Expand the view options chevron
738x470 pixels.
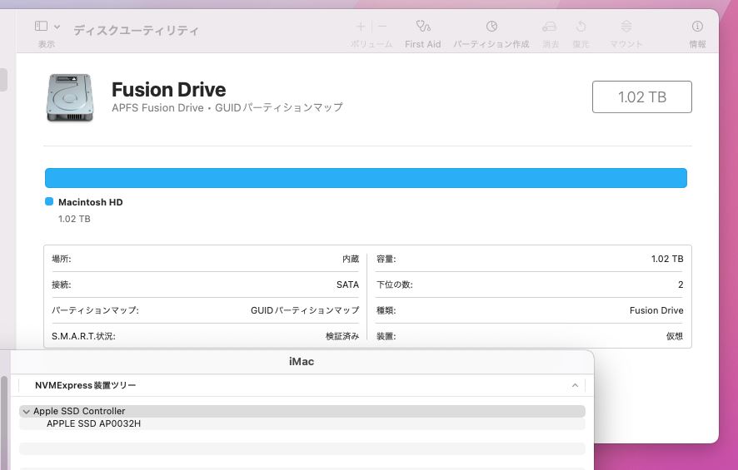click(57, 27)
